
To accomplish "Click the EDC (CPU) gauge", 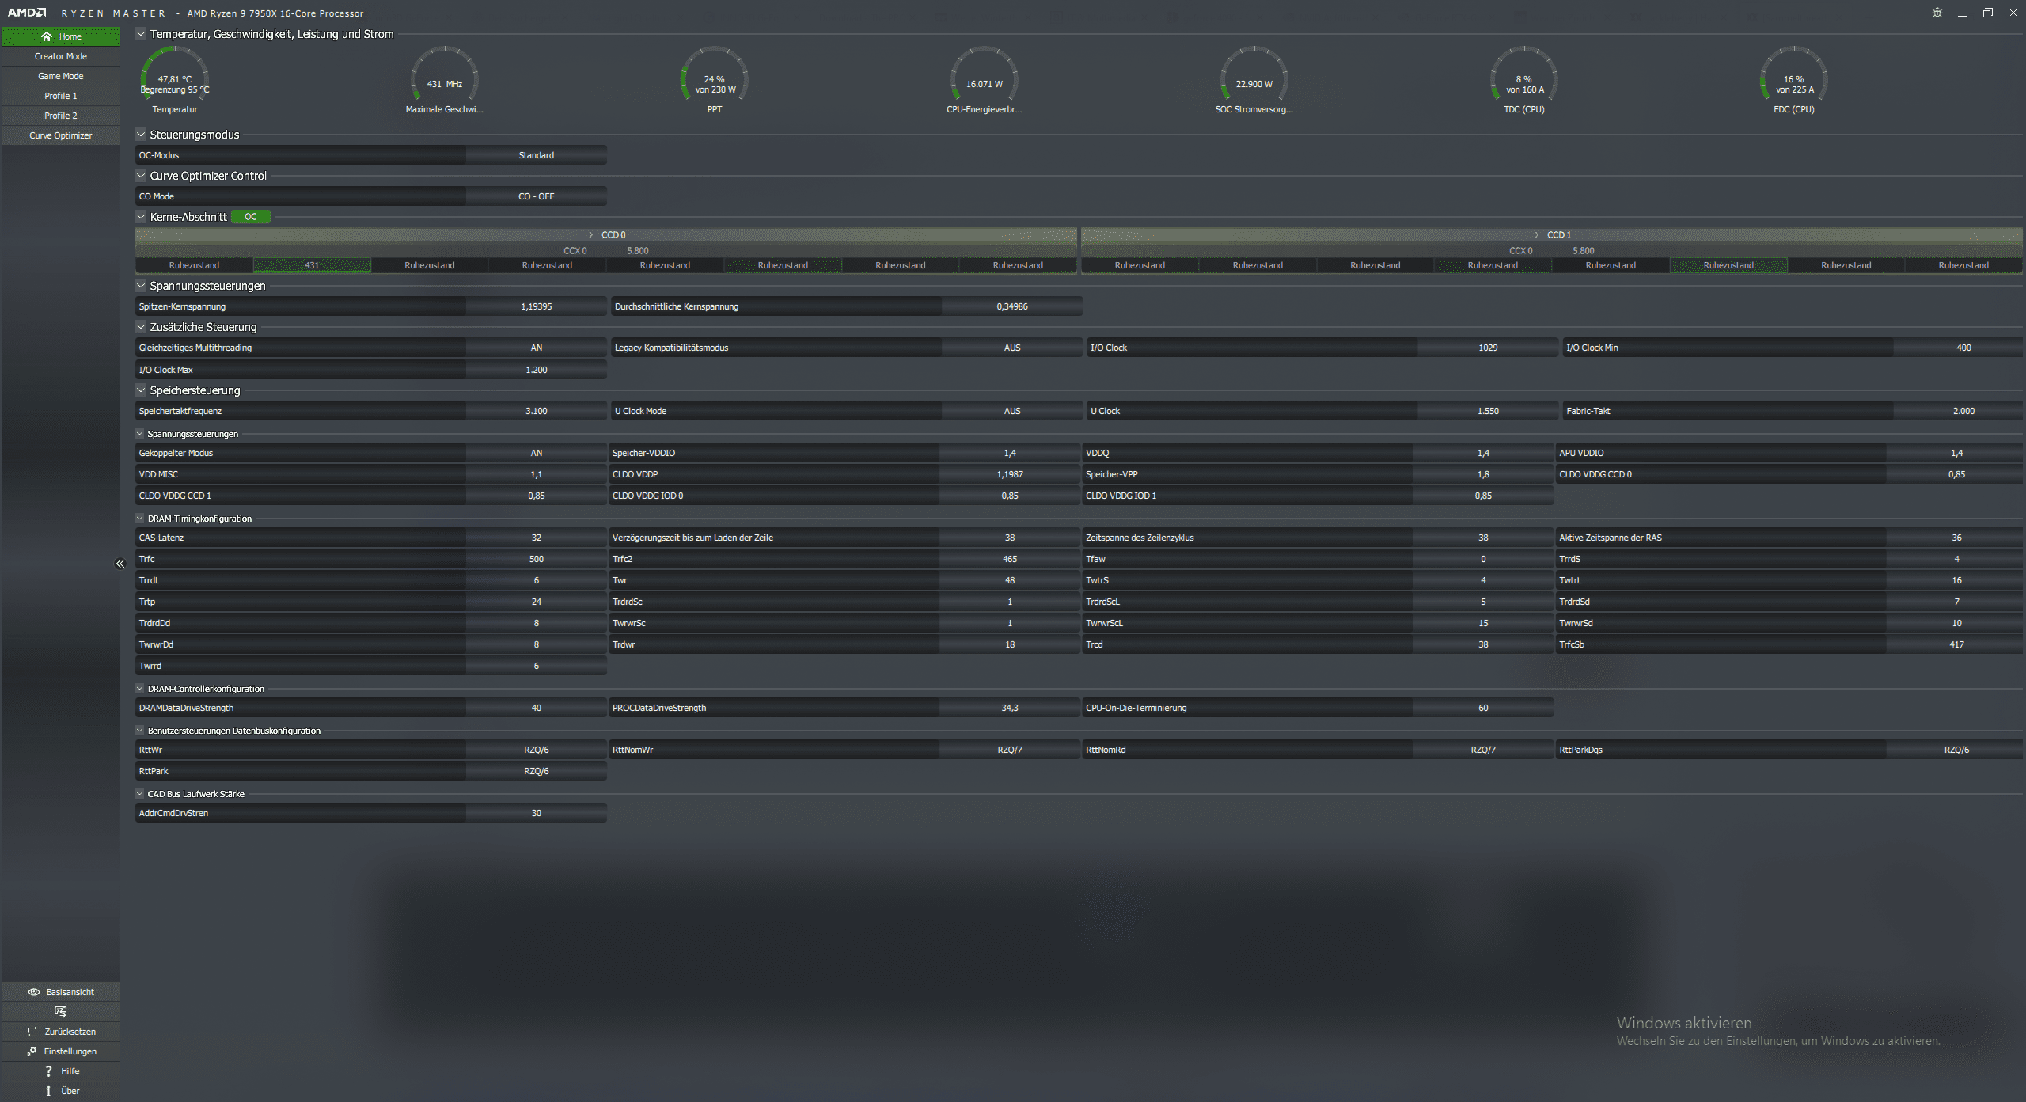I will click(x=1794, y=80).
